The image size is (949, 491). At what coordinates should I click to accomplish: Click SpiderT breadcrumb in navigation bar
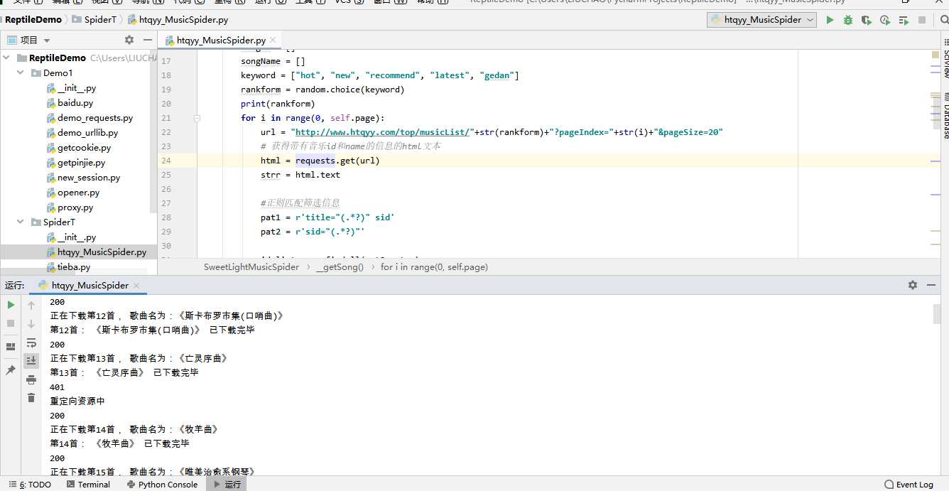tap(94, 19)
